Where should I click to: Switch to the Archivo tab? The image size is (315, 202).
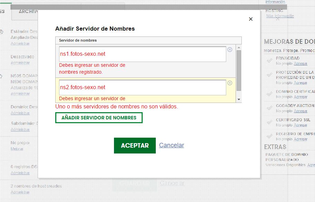[28, 12]
